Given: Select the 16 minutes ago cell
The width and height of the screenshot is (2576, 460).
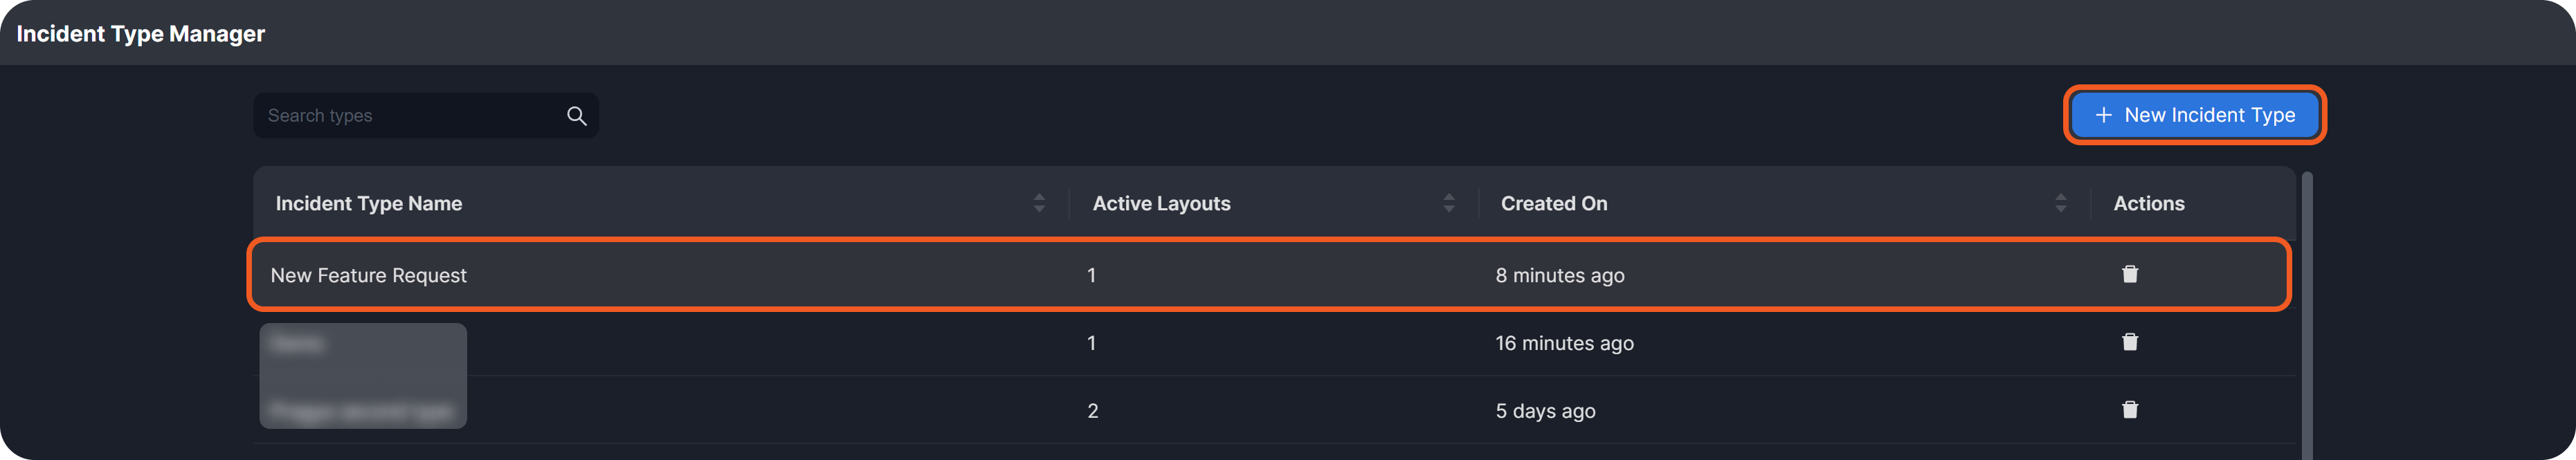Looking at the screenshot, I should (1564, 343).
